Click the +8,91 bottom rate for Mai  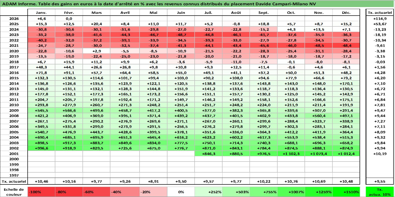[x=153, y=181]
